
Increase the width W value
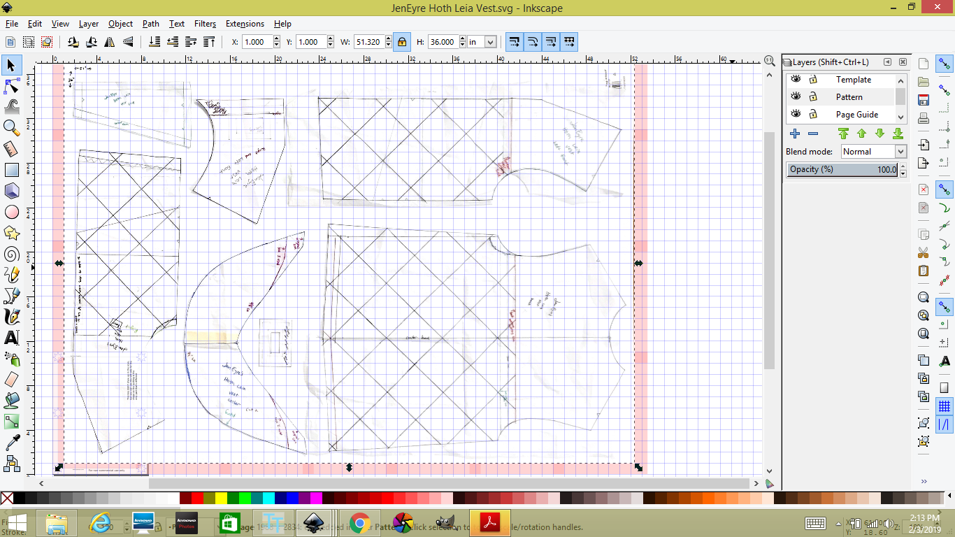pyautogui.click(x=387, y=39)
